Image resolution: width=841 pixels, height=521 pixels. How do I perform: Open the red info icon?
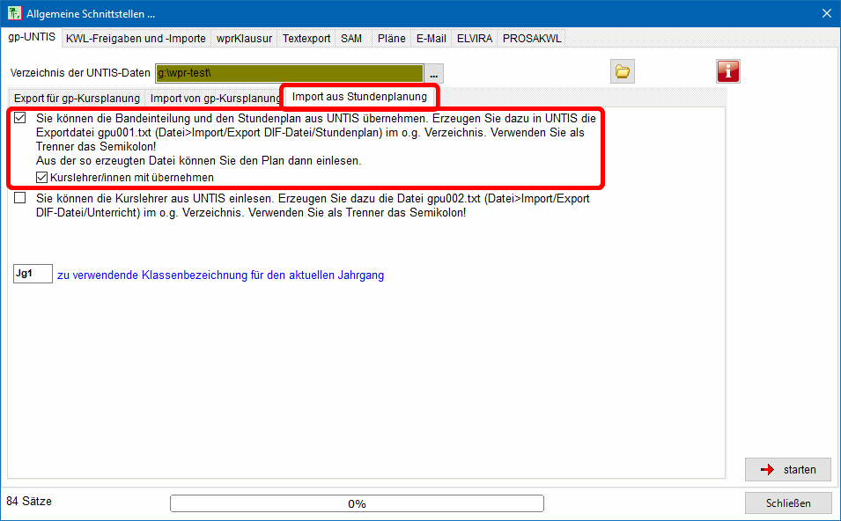click(x=728, y=71)
